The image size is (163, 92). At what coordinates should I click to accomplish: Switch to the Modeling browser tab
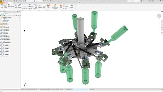[7, 14]
